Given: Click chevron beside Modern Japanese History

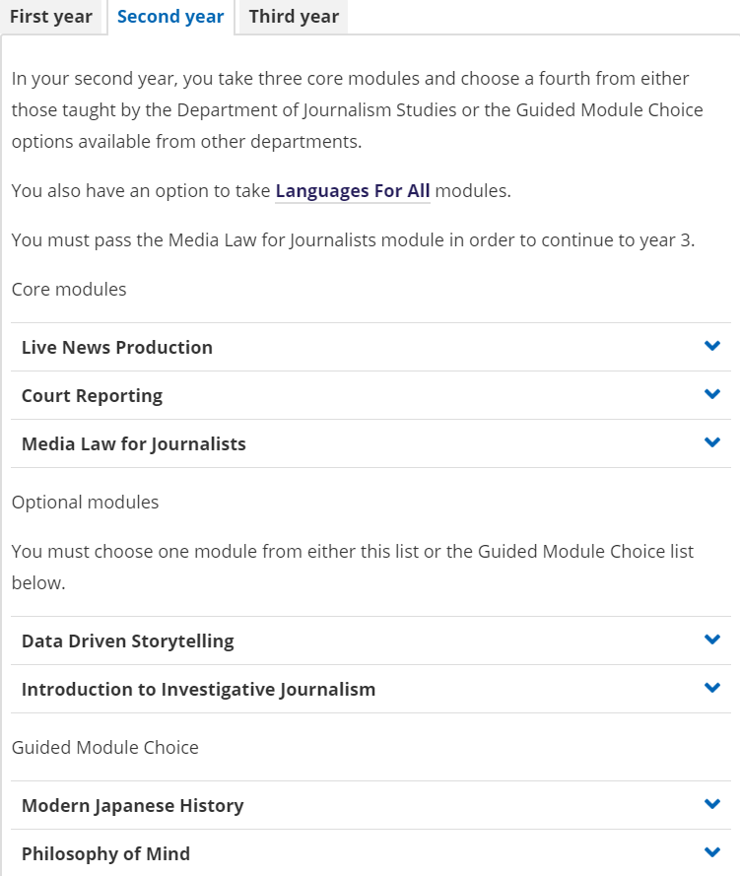Looking at the screenshot, I should (x=712, y=804).
